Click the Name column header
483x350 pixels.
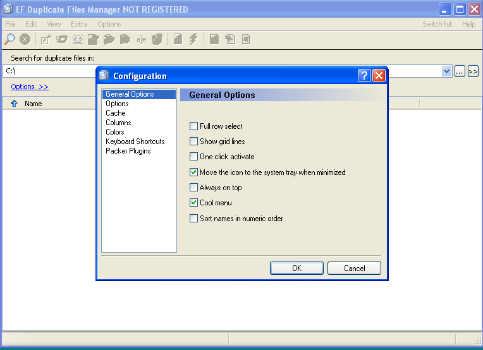[x=34, y=104]
